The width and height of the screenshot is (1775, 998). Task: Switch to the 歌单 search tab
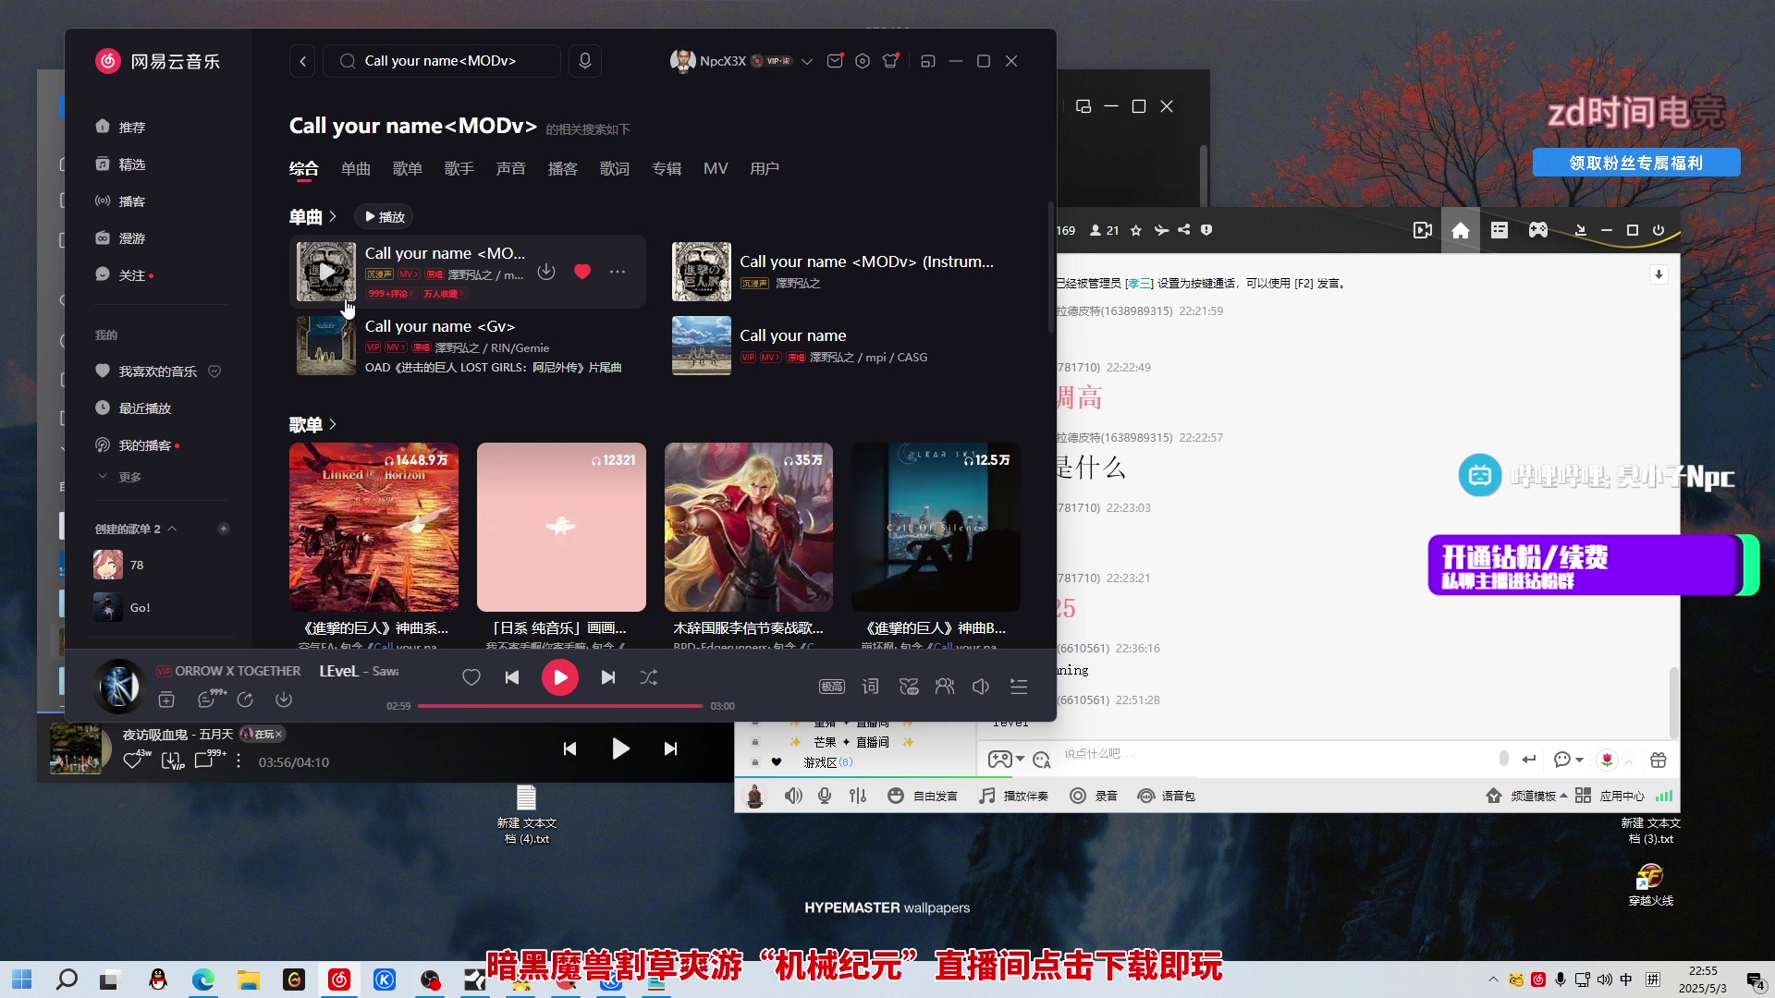[x=407, y=169]
